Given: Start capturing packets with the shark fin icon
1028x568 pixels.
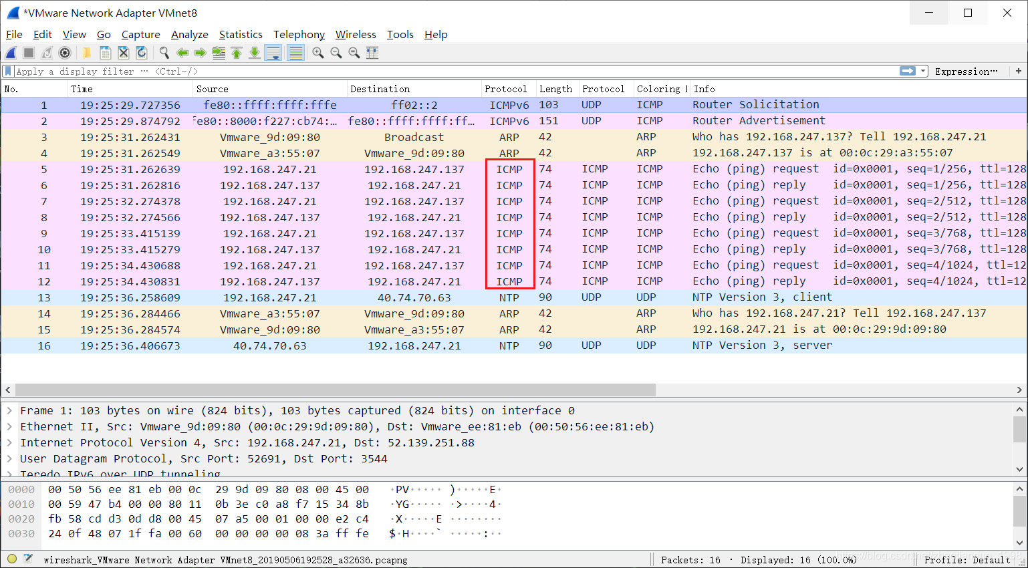Looking at the screenshot, I should 11,53.
